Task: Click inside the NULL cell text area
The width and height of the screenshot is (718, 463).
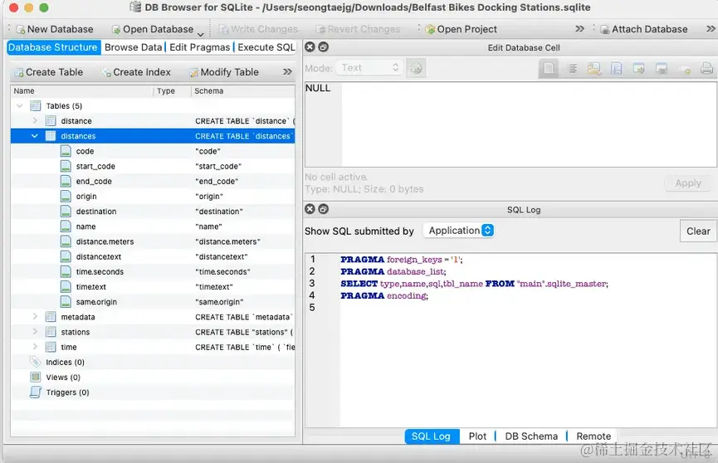Action: point(510,124)
